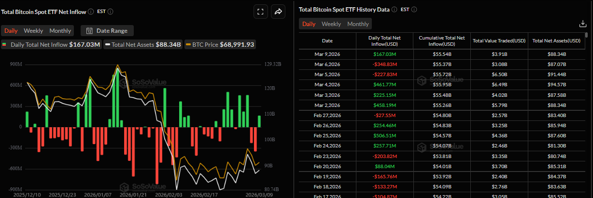
Task: Click the Daily Total Net Inflow column header
Action: click(x=385, y=41)
